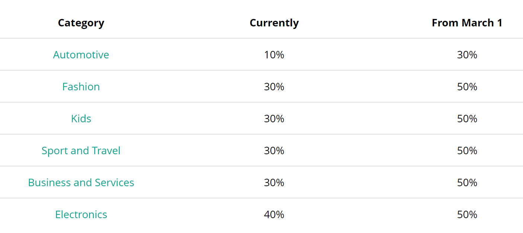Select Business and Services' 50% March value
Screen dimensions: 523x233
tap(467, 182)
